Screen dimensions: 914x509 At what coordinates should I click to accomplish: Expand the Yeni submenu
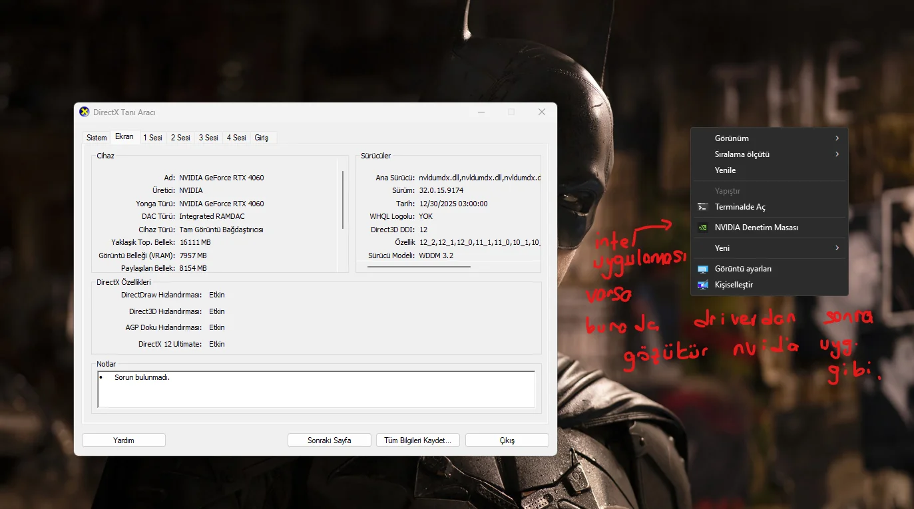pyautogui.click(x=770, y=248)
